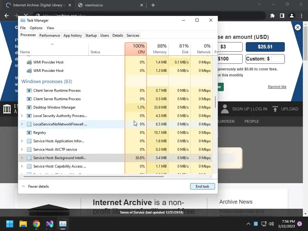Viewport: 308px width, 231px height.
Task: Sort processes by CPU column header
Action: [x=136, y=49]
